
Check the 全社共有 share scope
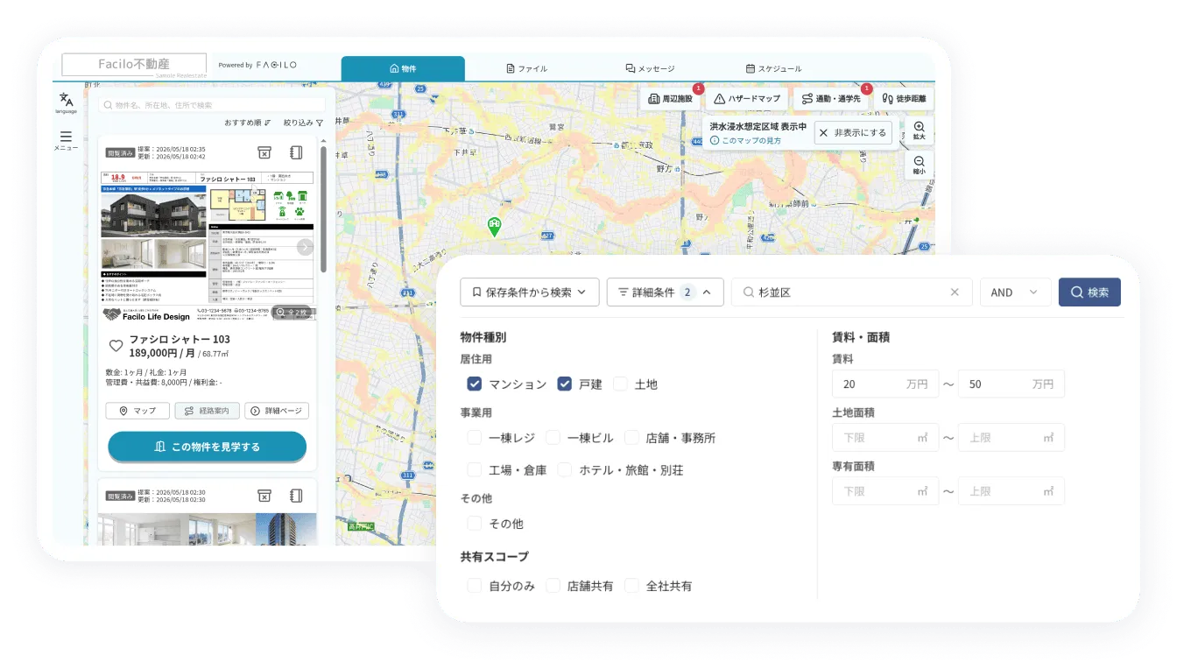click(631, 585)
